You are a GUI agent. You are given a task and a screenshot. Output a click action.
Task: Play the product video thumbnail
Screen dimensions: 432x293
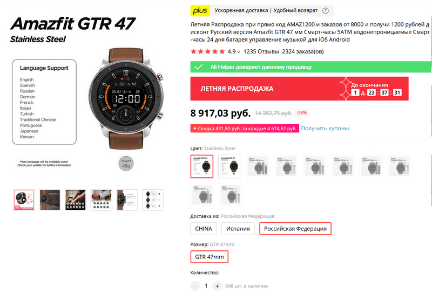[x=24, y=200]
